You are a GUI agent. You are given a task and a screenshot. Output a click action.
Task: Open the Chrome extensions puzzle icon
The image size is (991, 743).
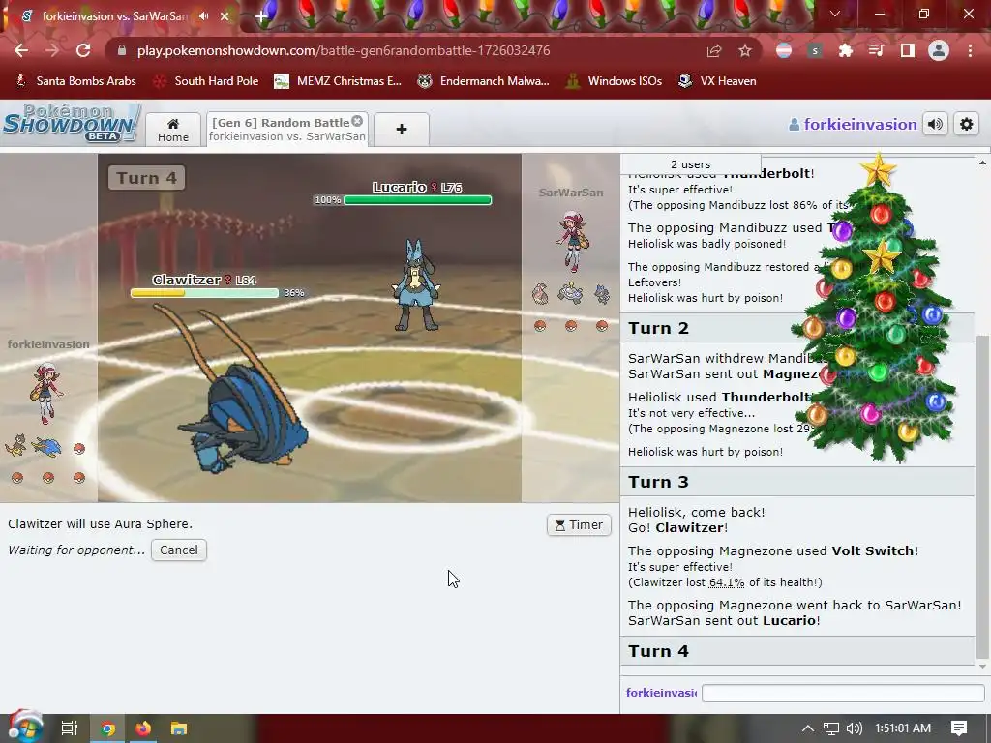coord(845,50)
